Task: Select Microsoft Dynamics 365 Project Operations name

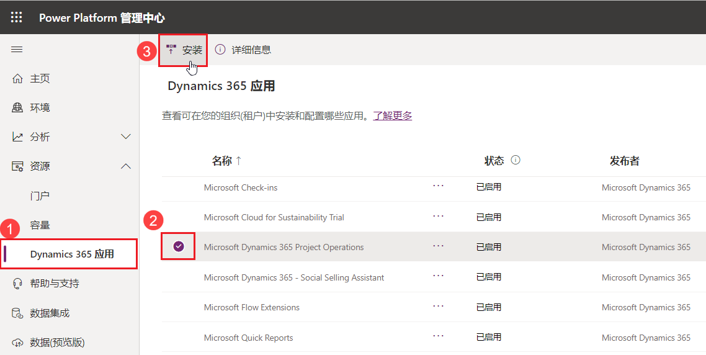Action: pyautogui.click(x=284, y=247)
